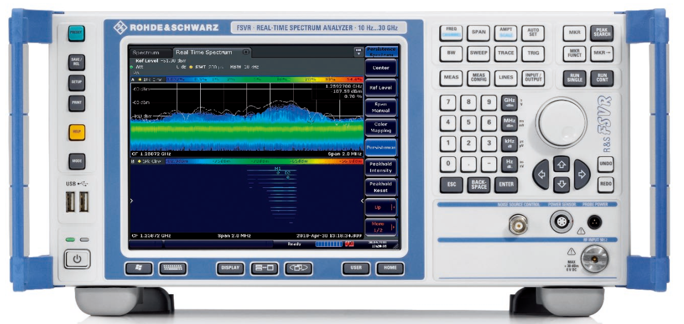This screenshot has height=324, width=684.
Task: Open the Up softkey submenu
Action: tap(381, 207)
